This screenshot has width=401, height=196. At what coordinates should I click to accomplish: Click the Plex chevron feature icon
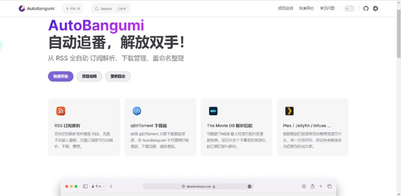pos(289,111)
